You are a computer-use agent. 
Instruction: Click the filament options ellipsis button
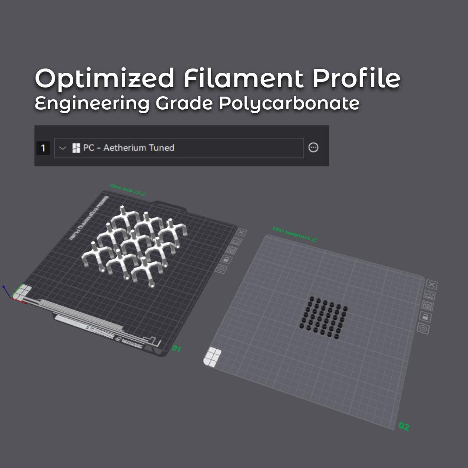313,147
